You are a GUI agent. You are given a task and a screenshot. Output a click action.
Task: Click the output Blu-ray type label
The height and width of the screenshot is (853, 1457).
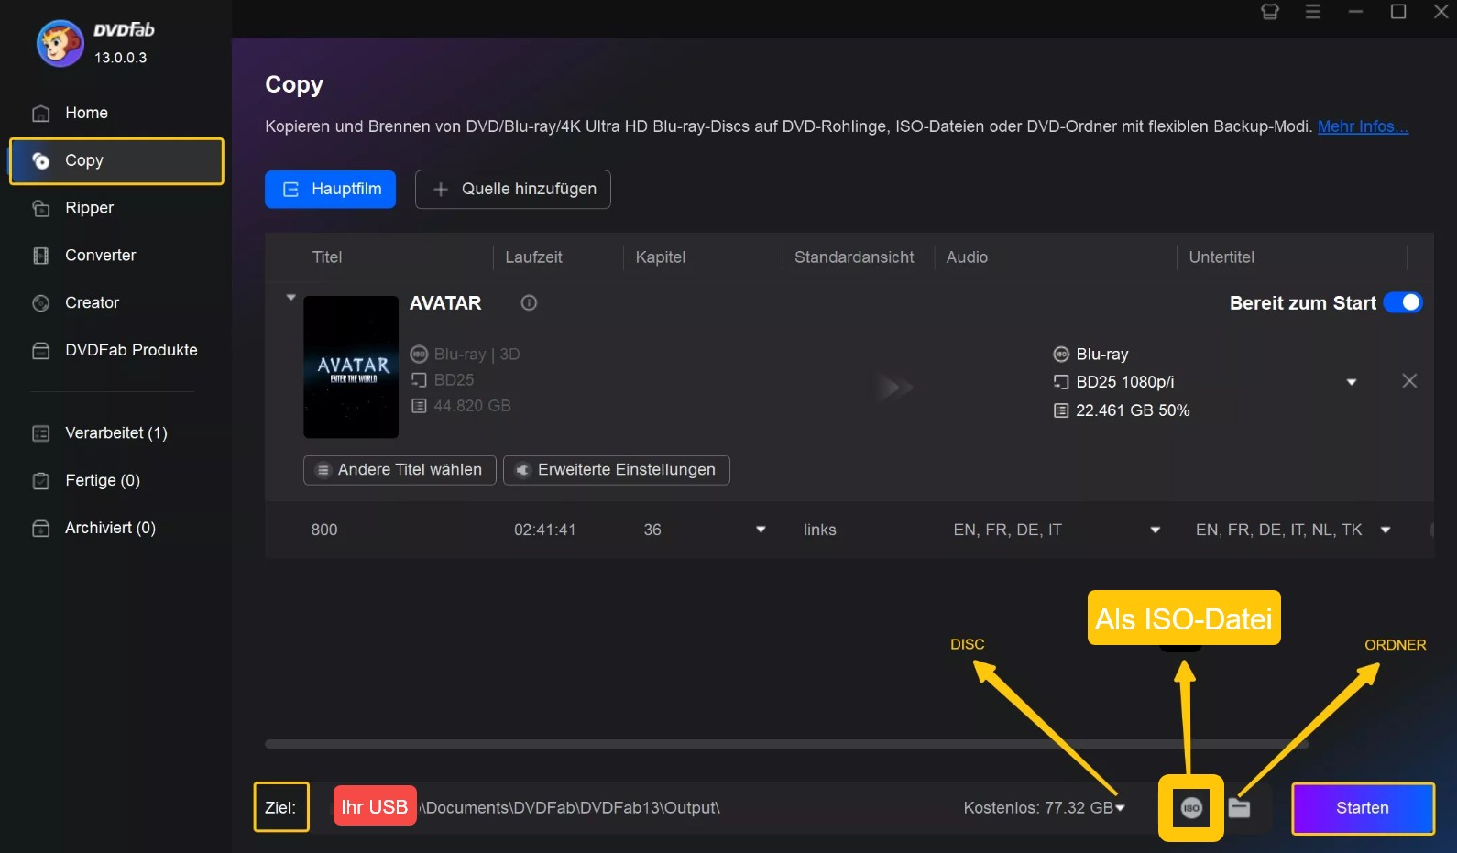click(x=1102, y=355)
